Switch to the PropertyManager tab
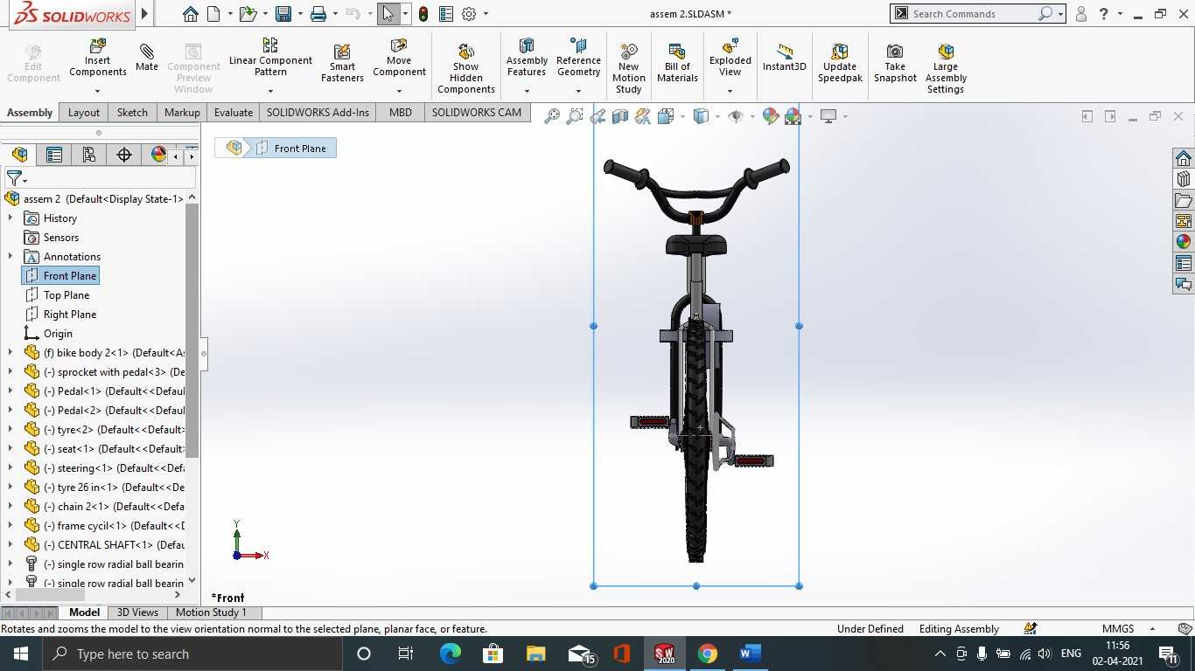Image resolution: width=1195 pixels, height=671 pixels. click(x=54, y=155)
